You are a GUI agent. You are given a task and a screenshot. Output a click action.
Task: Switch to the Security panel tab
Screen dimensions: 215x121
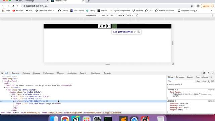(x=83, y=73)
